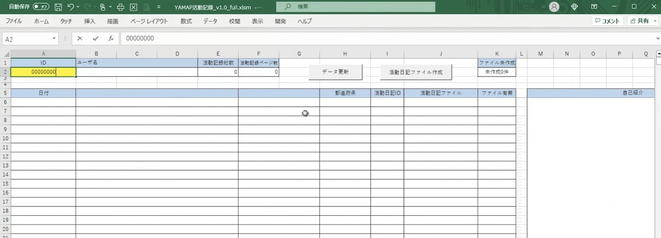This screenshot has height=238, width=661.
Task: Expand the Name Box dropdown
Action: pos(54,38)
